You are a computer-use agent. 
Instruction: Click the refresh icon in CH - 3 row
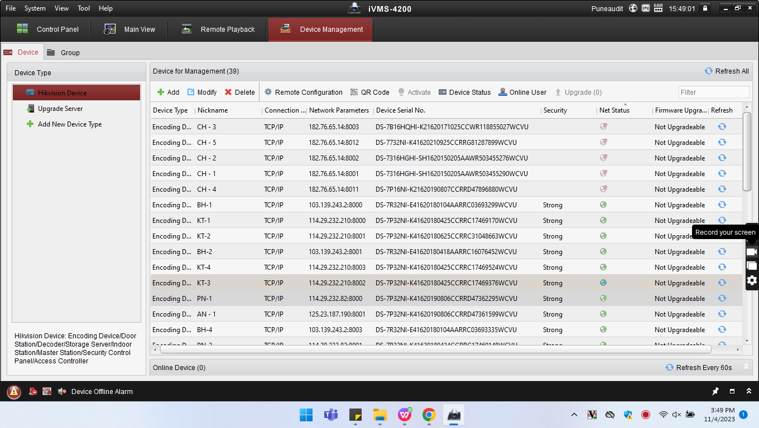click(722, 127)
